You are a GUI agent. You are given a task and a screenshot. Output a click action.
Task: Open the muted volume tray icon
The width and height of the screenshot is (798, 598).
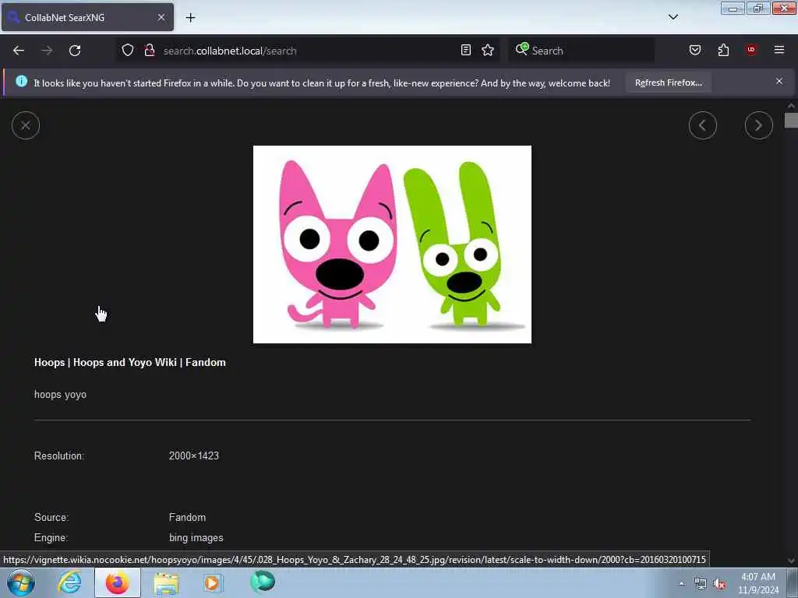point(719,584)
